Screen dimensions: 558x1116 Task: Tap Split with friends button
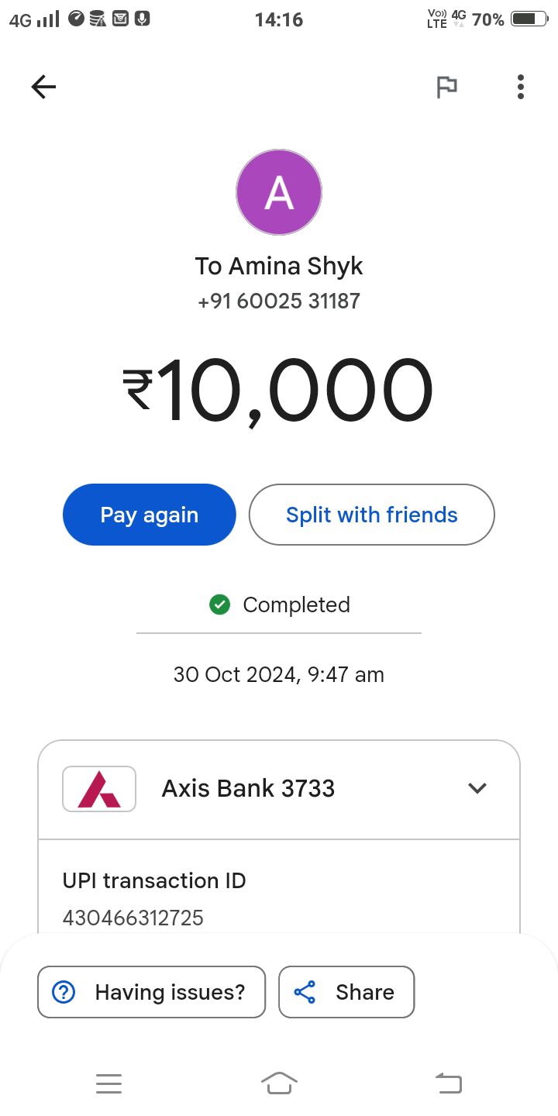point(371,515)
